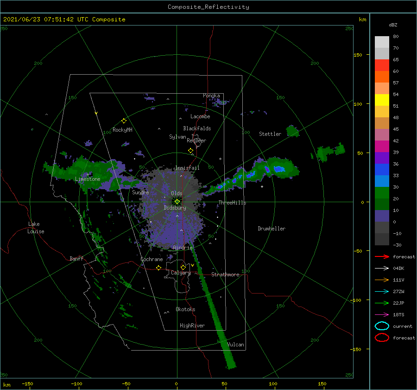This screenshot has width=417, height=390.
Task: Click the red forecast arrow in legend
Action: point(382,256)
